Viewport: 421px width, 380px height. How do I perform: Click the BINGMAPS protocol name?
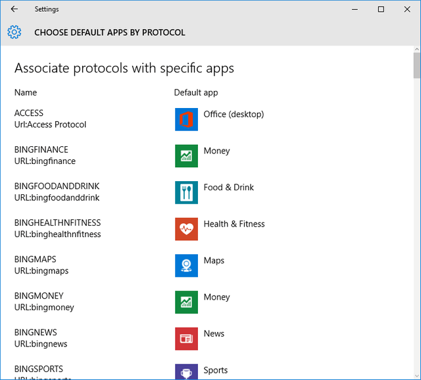click(x=35, y=259)
